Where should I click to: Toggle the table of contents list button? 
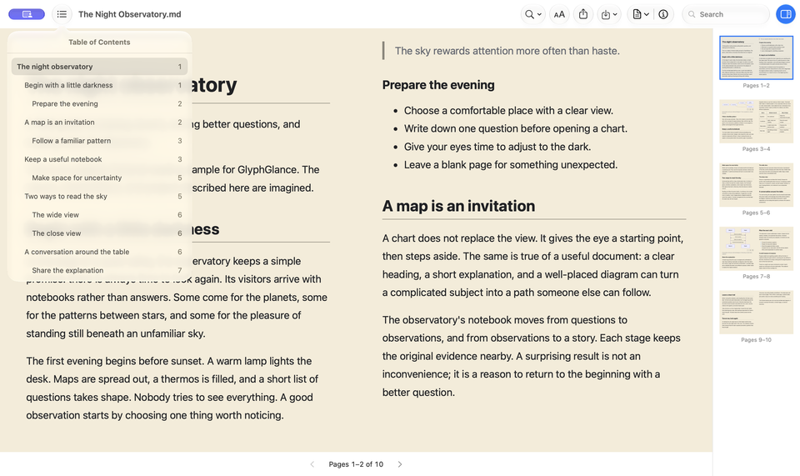(x=62, y=14)
